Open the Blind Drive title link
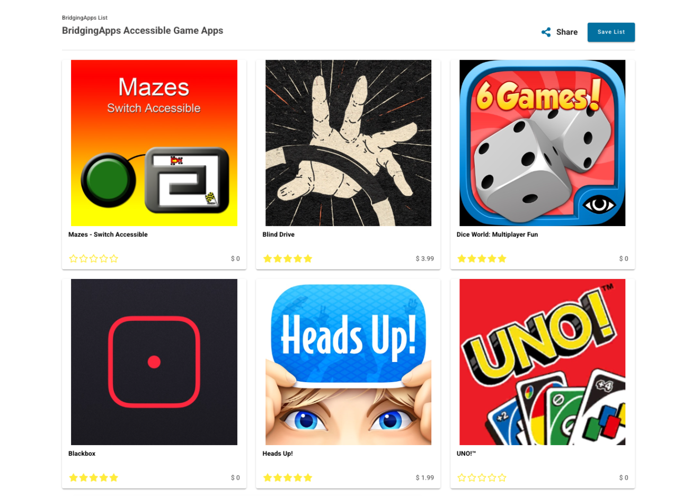This screenshot has height=496, width=700. point(278,235)
